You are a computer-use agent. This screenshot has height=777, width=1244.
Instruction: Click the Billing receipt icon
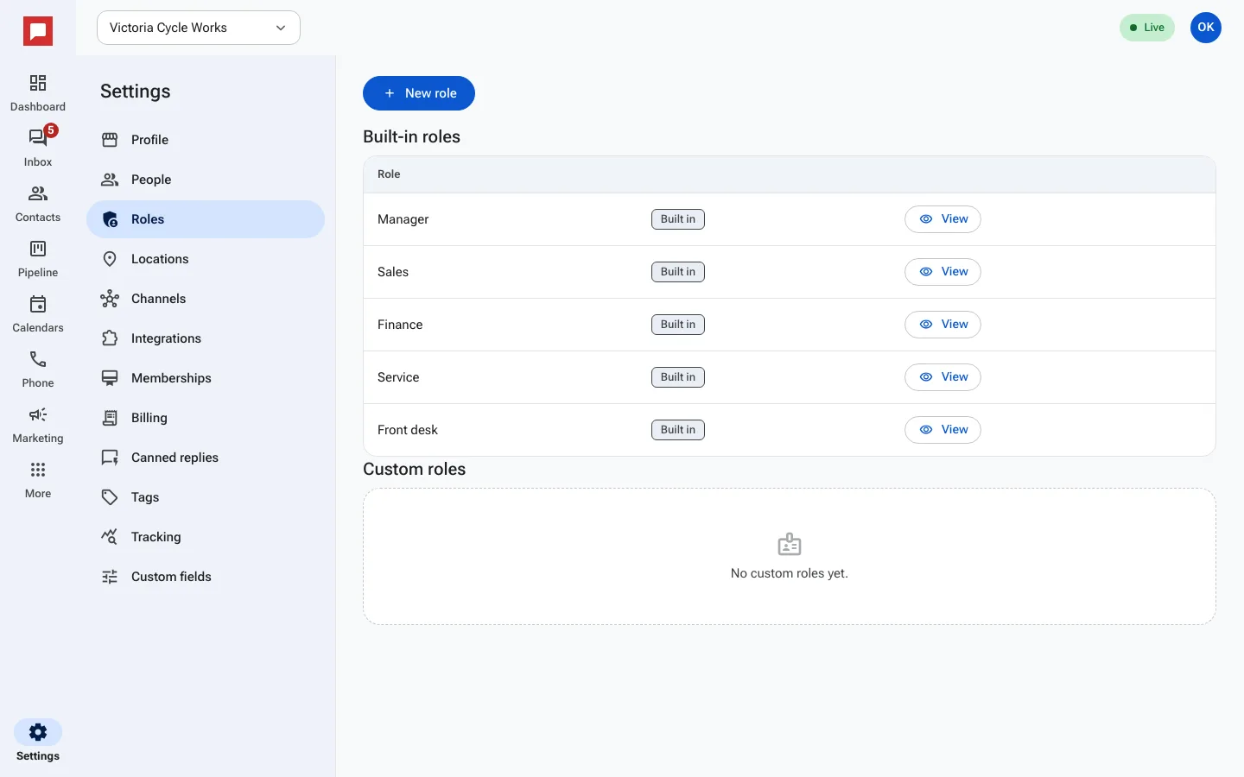tap(110, 418)
